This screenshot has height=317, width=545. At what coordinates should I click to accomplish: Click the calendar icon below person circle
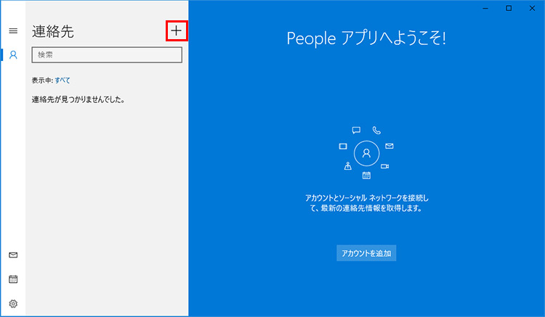click(x=366, y=176)
